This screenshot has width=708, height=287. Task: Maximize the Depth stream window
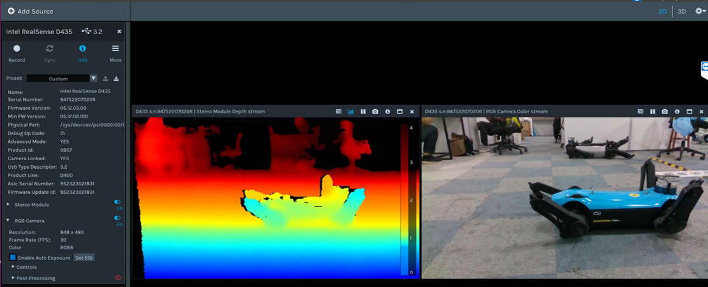(x=400, y=112)
